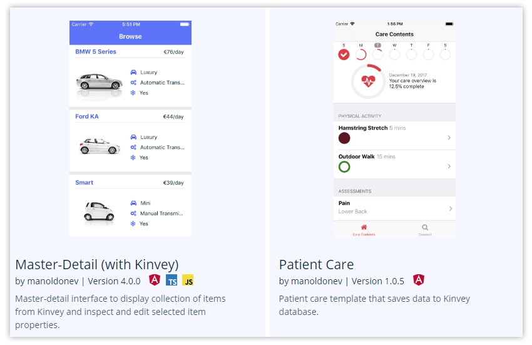The image size is (532, 345).
Task: Expand the Pain assessment chevron
Action: [x=450, y=209]
